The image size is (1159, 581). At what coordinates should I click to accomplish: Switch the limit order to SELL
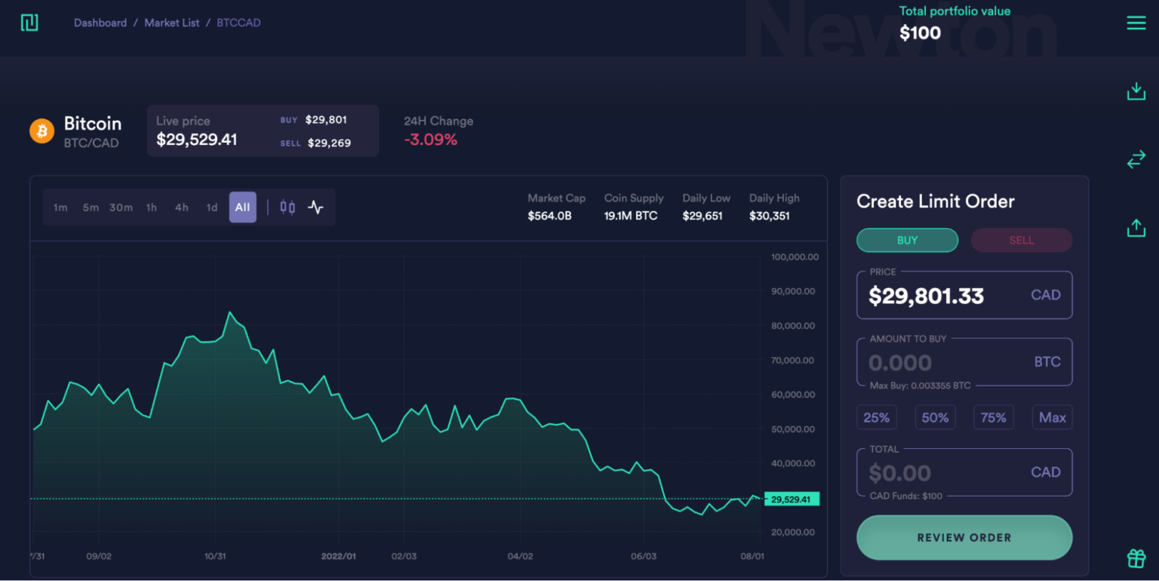[x=1021, y=240]
